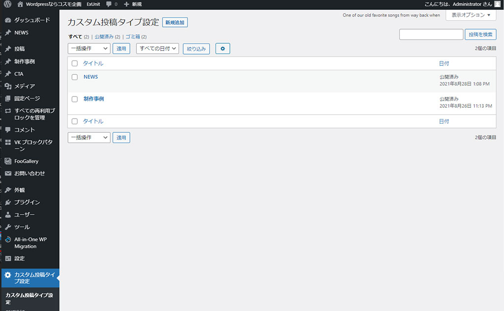Open お問い合わせ in the sidebar
The height and width of the screenshot is (311, 504).
pos(29,174)
